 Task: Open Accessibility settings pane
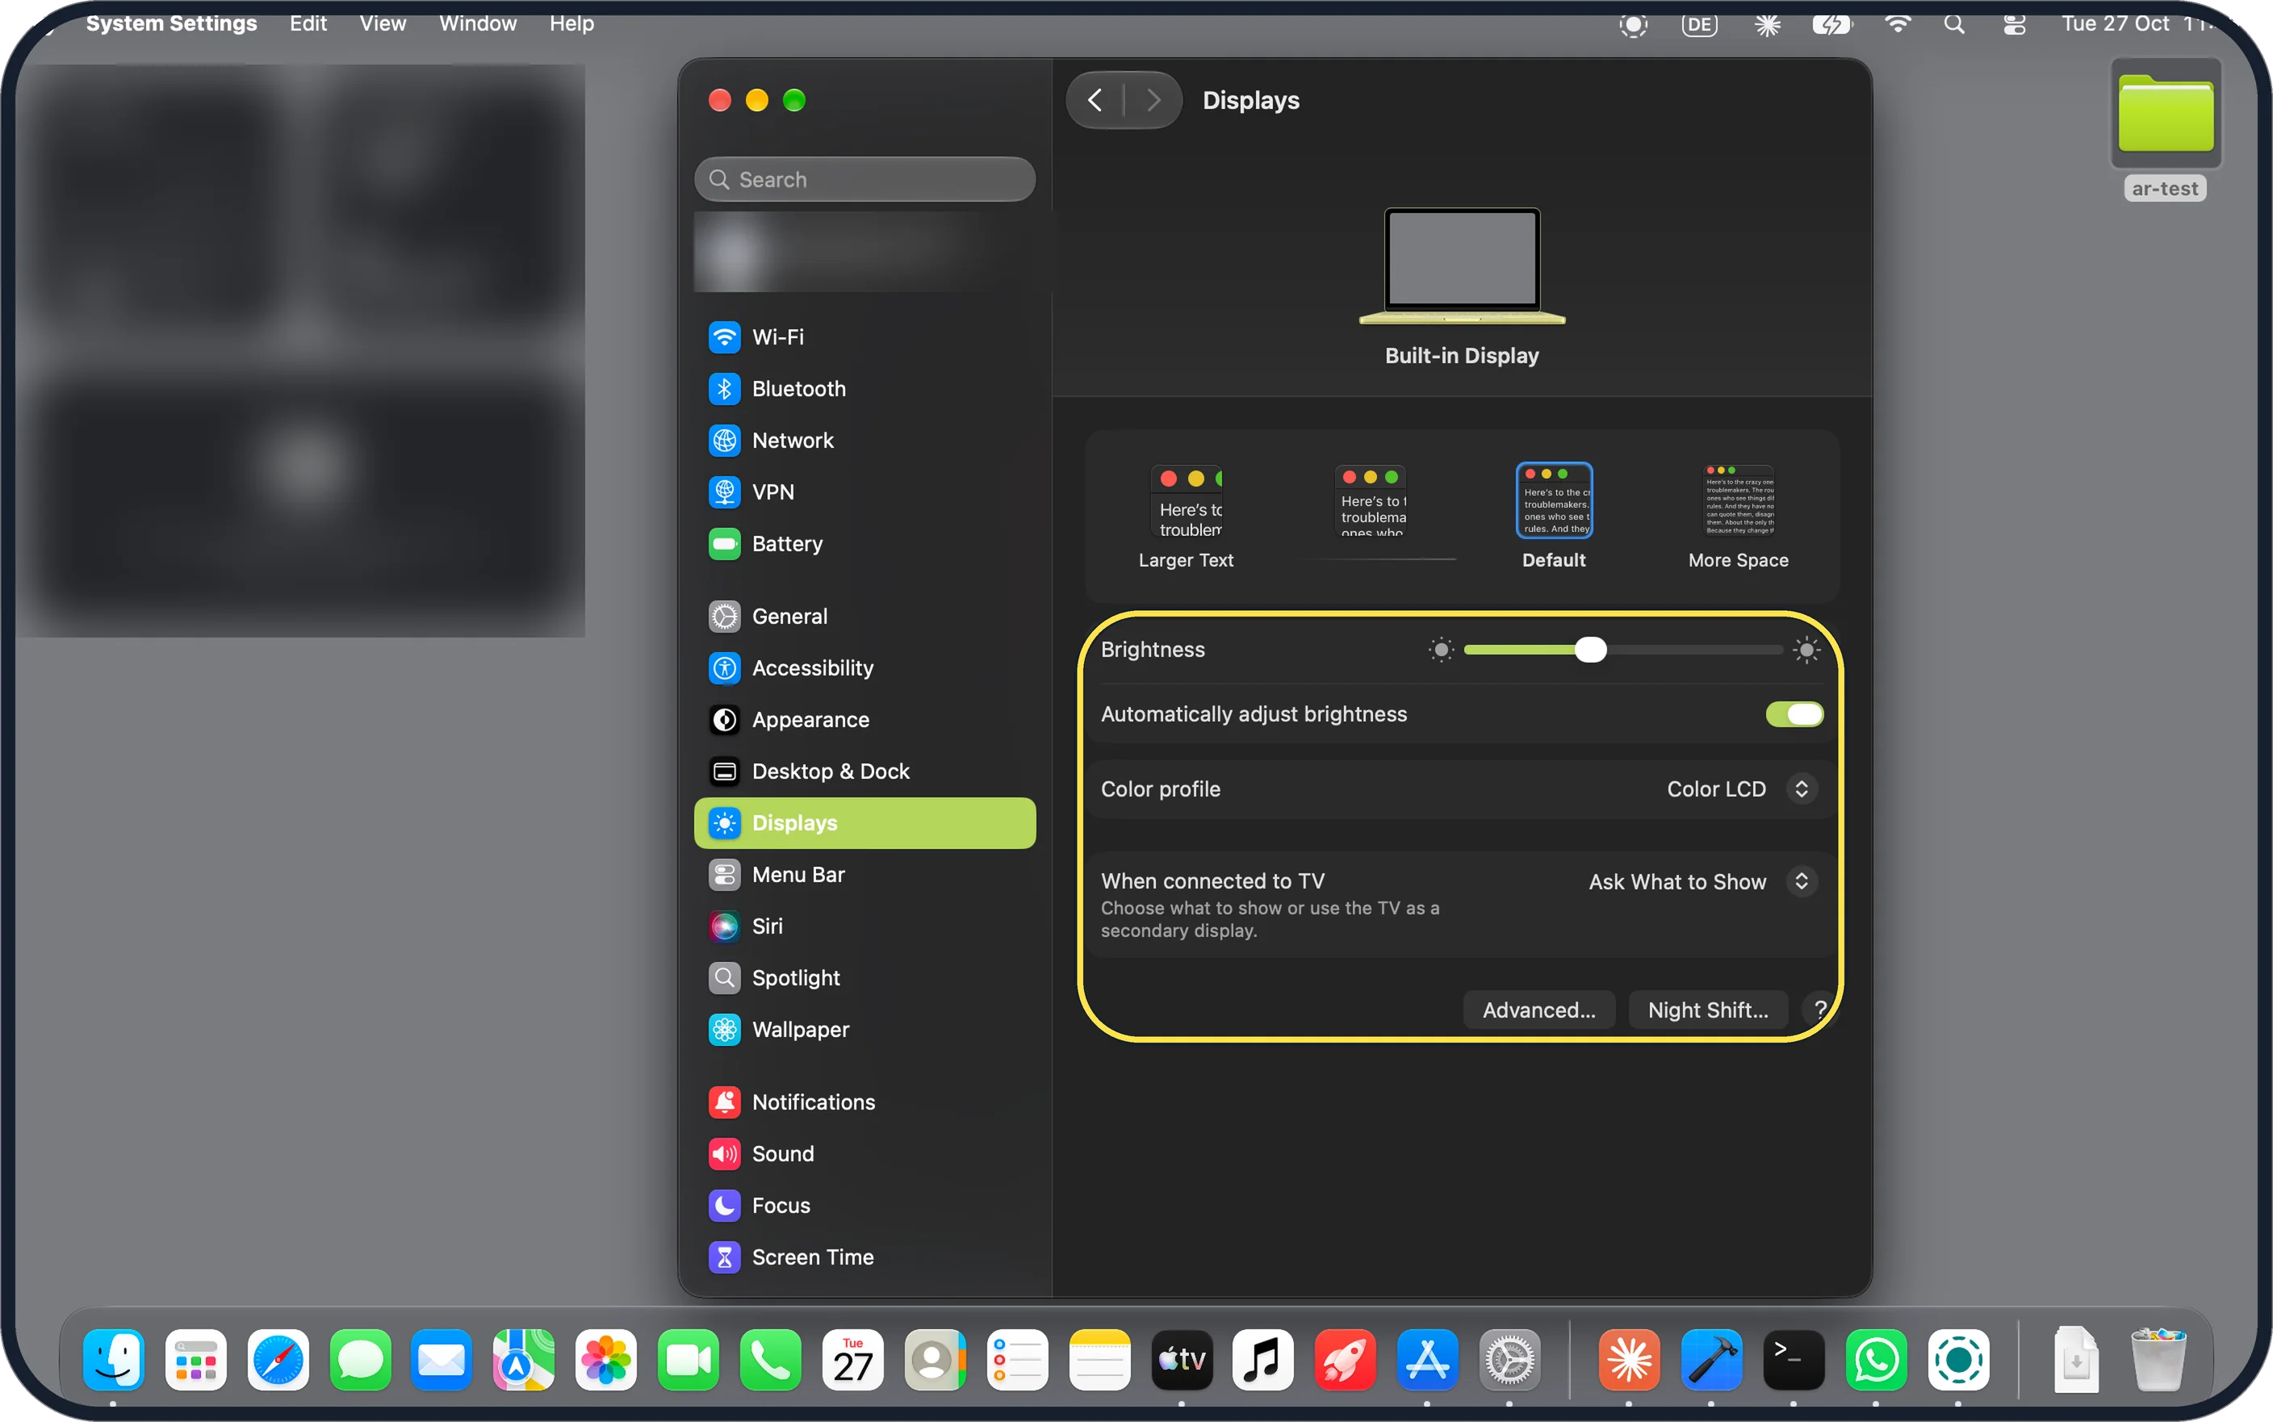(864, 667)
